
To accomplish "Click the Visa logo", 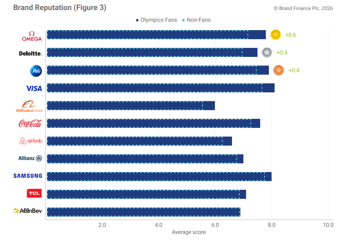I will (34, 88).
